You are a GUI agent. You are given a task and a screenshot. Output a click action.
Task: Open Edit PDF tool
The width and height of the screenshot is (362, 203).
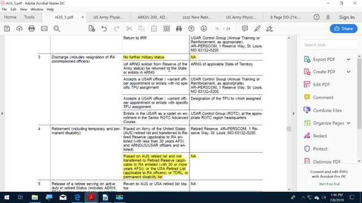[321, 85]
